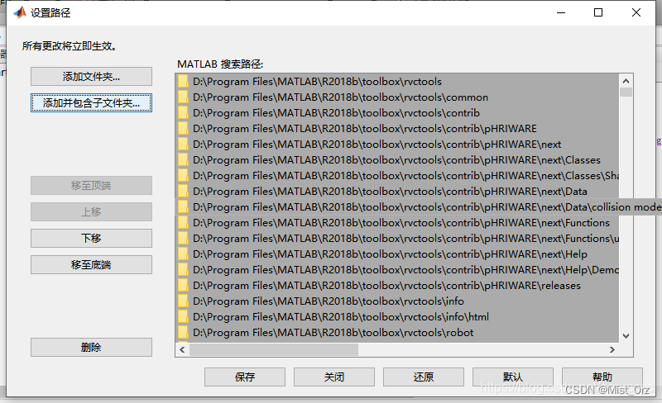662x403 pixels.
Task: Click the horizontal scrollbar thumb
Action: [x=274, y=349]
